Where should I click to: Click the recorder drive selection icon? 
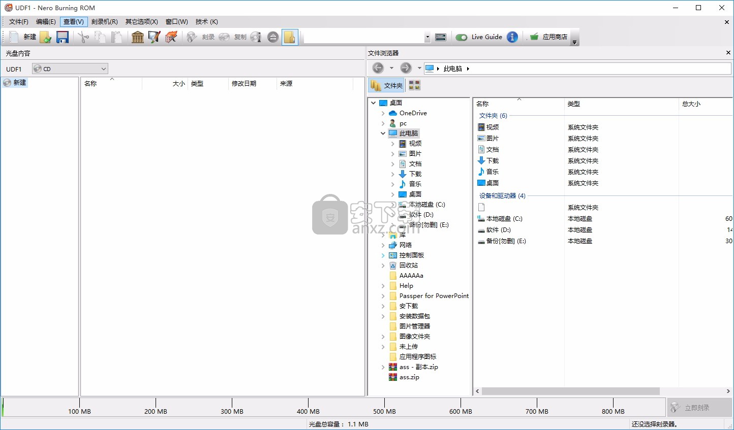[441, 37]
